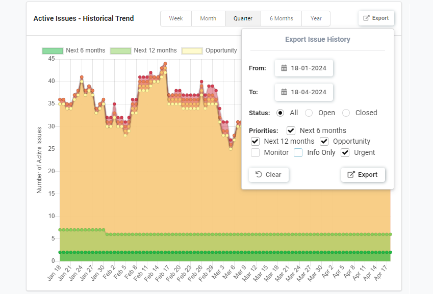
Task: Select the Year time range tab
Action: point(316,18)
